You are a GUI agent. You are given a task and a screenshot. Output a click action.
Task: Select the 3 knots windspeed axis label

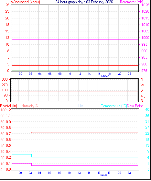8,64
